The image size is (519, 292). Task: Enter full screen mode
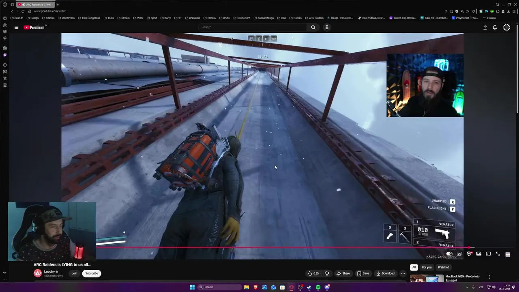[x=498, y=254]
